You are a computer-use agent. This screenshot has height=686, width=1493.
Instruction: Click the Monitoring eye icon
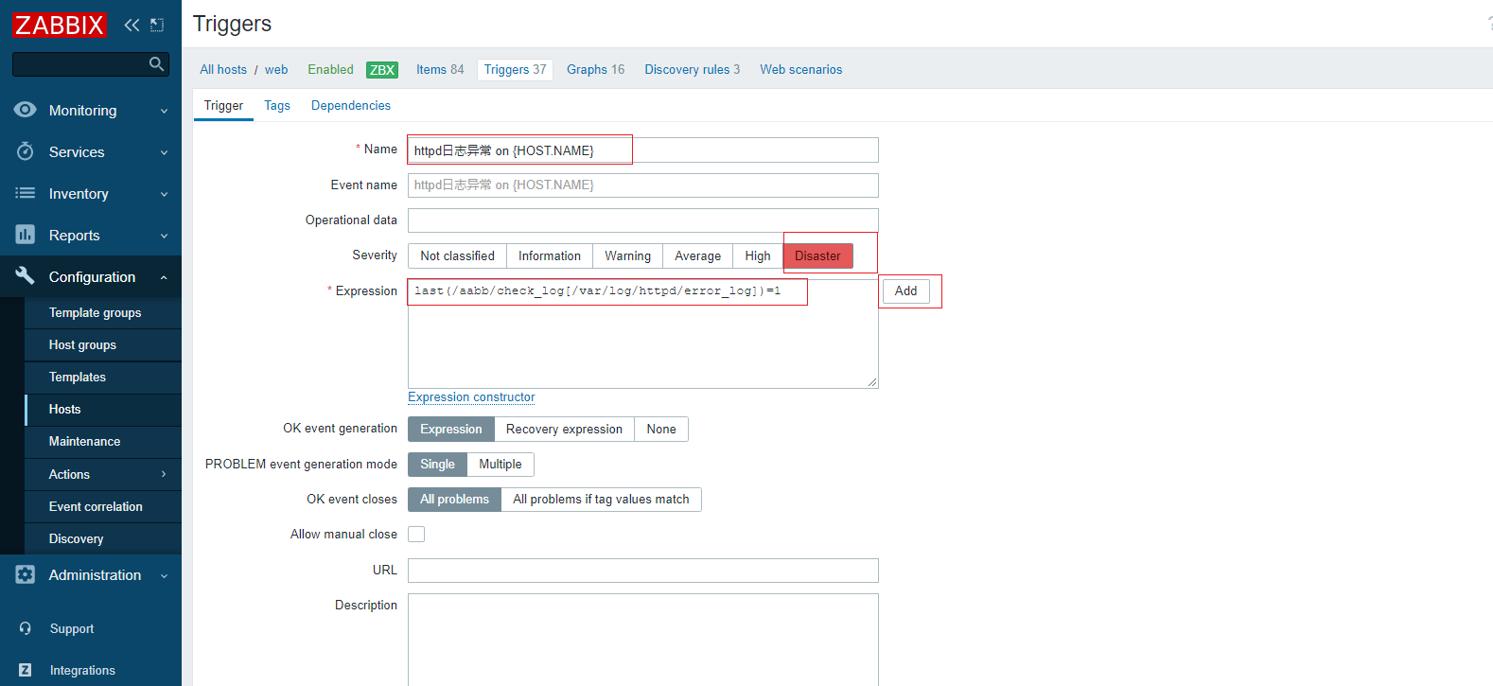[26, 110]
